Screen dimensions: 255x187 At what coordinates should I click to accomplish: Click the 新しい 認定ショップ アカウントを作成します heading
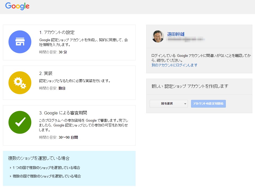pyautogui.click(x=190, y=86)
